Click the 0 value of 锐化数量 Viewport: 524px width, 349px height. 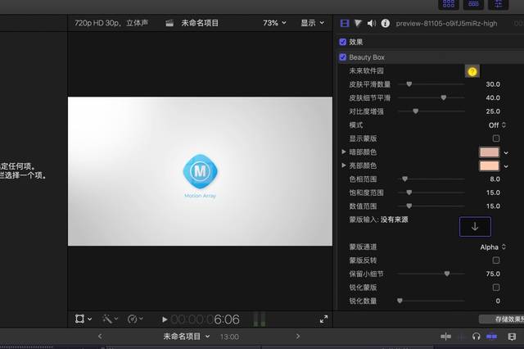click(x=498, y=301)
